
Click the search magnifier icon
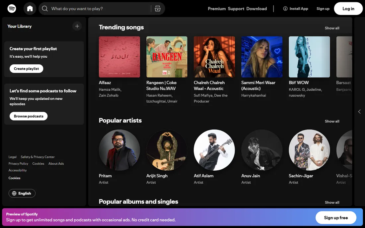click(45, 9)
